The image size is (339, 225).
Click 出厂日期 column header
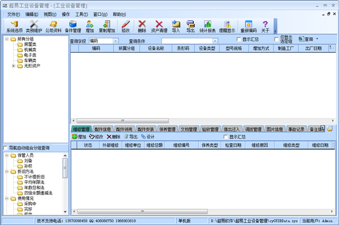click(314, 49)
